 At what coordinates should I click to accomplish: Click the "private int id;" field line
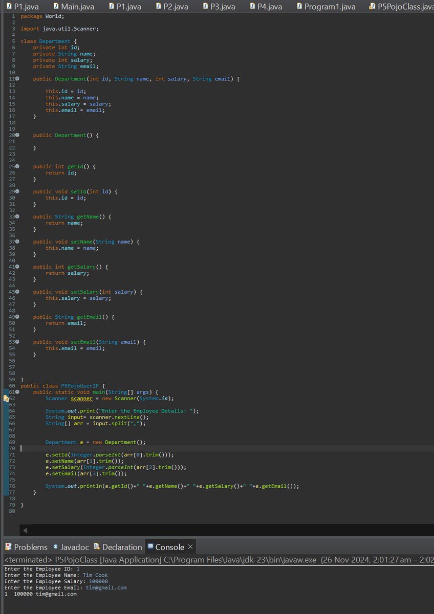[56, 48]
